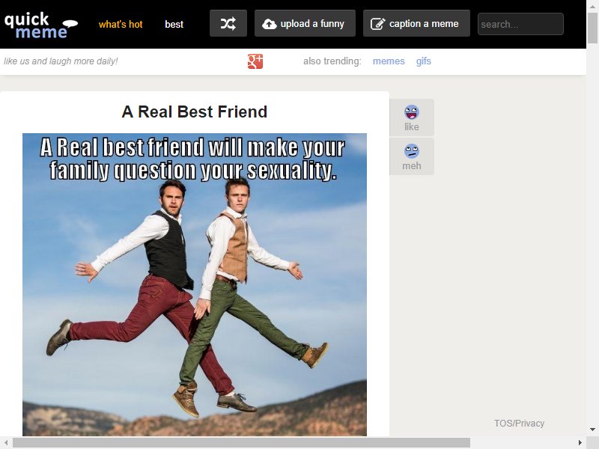
Task: Follow the trending gifs link
Action: pos(423,61)
